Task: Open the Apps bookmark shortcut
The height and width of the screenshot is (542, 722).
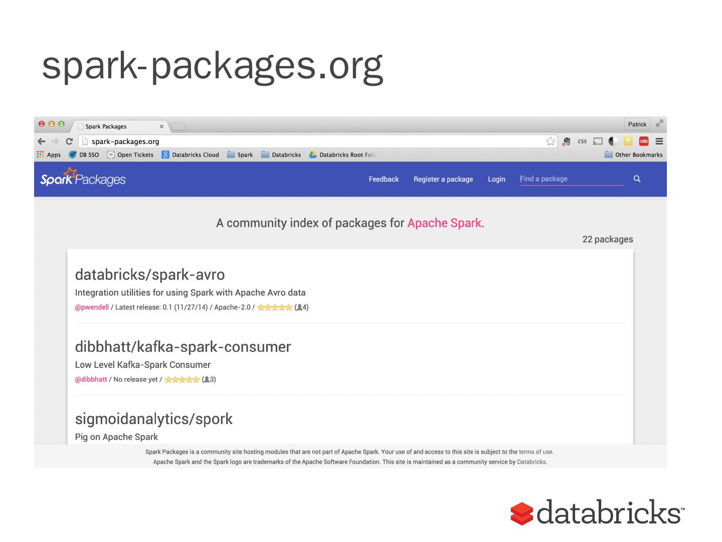Action: point(49,155)
